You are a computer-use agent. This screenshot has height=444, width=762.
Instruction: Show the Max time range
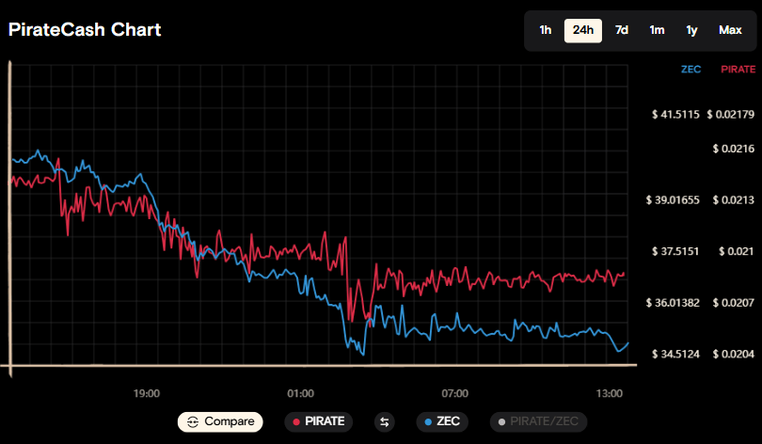click(730, 30)
